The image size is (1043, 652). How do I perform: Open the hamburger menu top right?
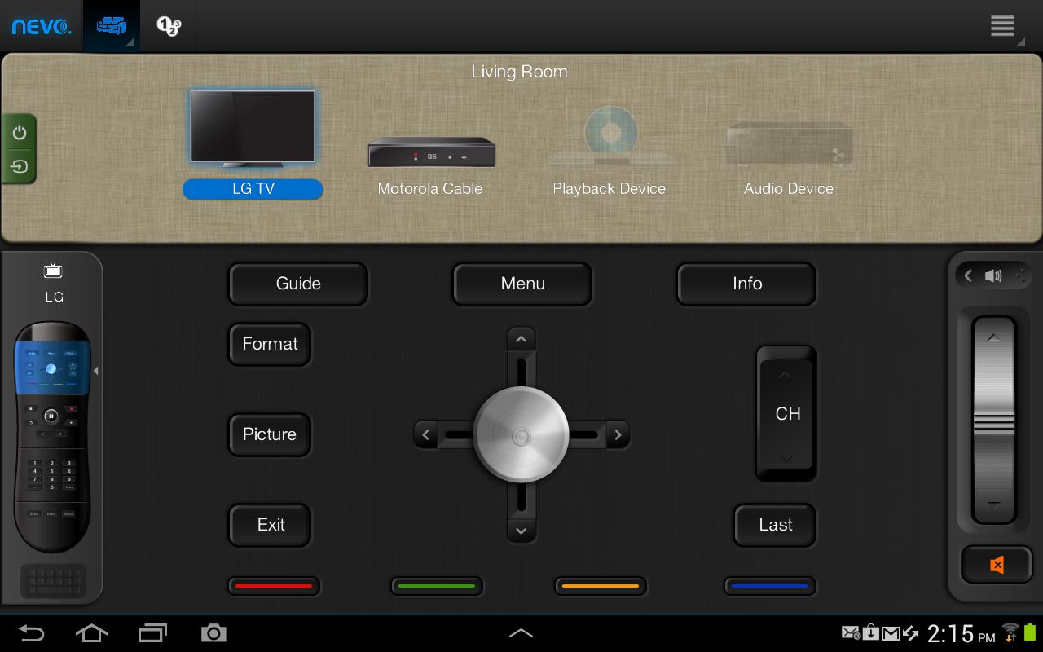coord(1002,25)
